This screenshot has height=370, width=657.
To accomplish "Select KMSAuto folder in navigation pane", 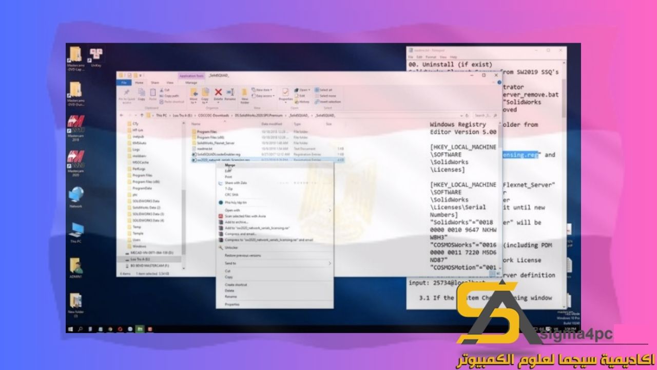I will [137, 142].
